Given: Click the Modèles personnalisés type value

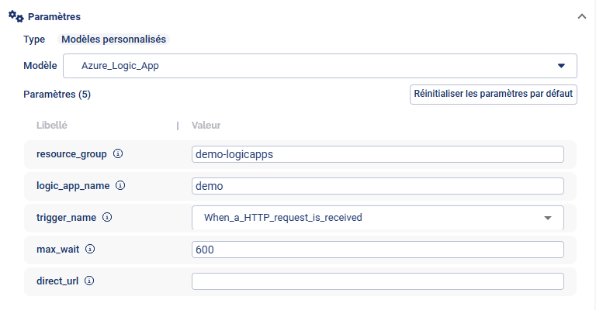Looking at the screenshot, I should (113, 39).
